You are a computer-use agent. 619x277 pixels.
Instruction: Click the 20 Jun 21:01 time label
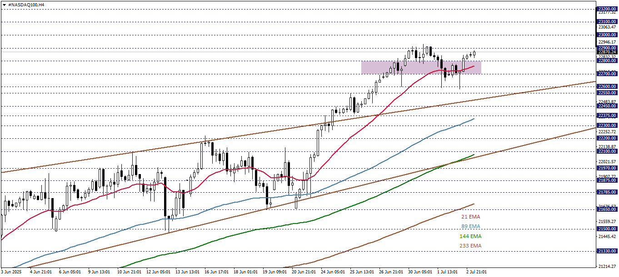(304, 272)
